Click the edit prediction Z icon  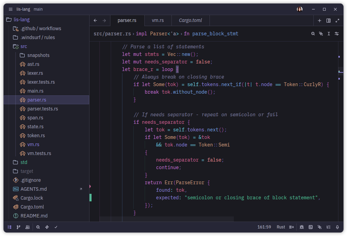pos(291,227)
